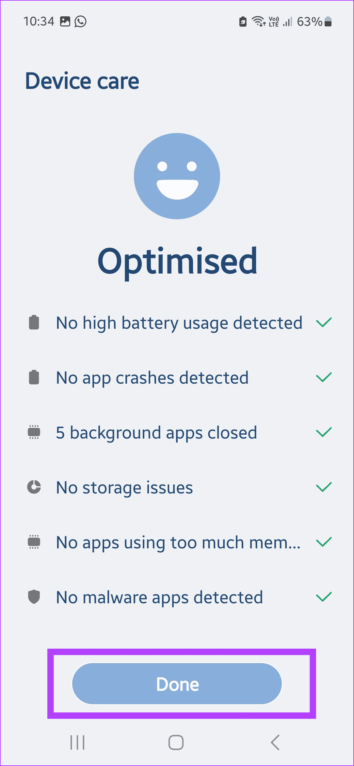Tap the green checkmark for battery usage

pos(324,323)
